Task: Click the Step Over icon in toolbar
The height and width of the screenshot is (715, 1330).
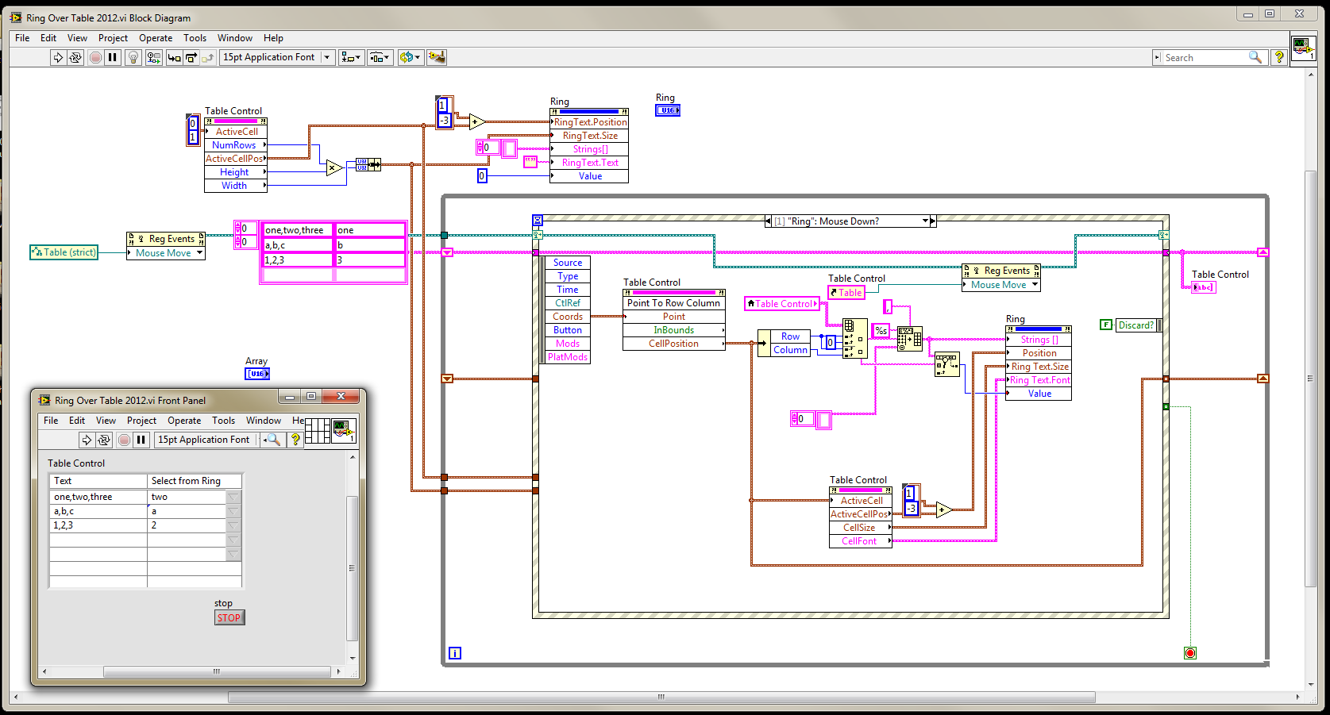Action: (x=191, y=57)
